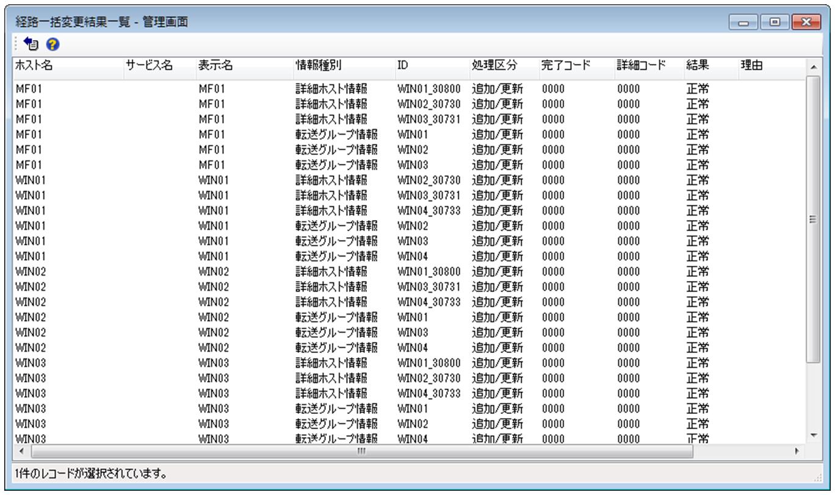The height and width of the screenshot is (495, 835).
Task: Select ID cell WIN03_30731 in MF01 rows
Action: (x=428, y=119)
